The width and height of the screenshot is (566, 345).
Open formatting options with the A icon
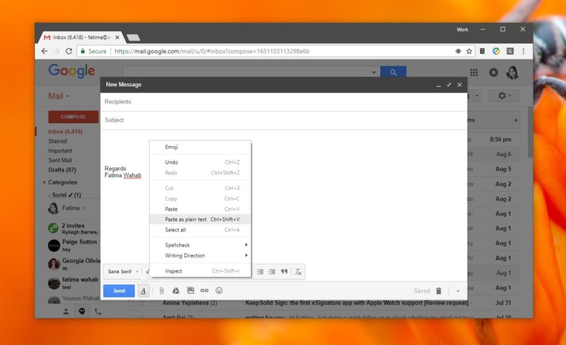(143, 290)
